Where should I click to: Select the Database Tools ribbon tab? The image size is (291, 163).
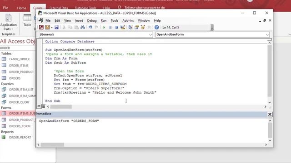point(85,8)
